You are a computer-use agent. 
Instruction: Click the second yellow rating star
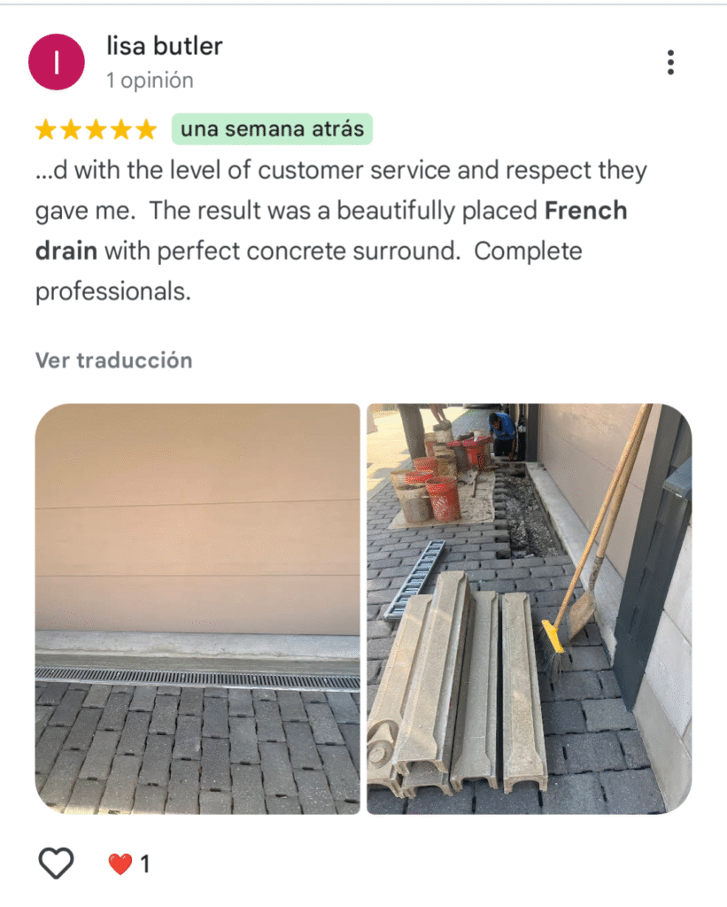tap(71, 129)
